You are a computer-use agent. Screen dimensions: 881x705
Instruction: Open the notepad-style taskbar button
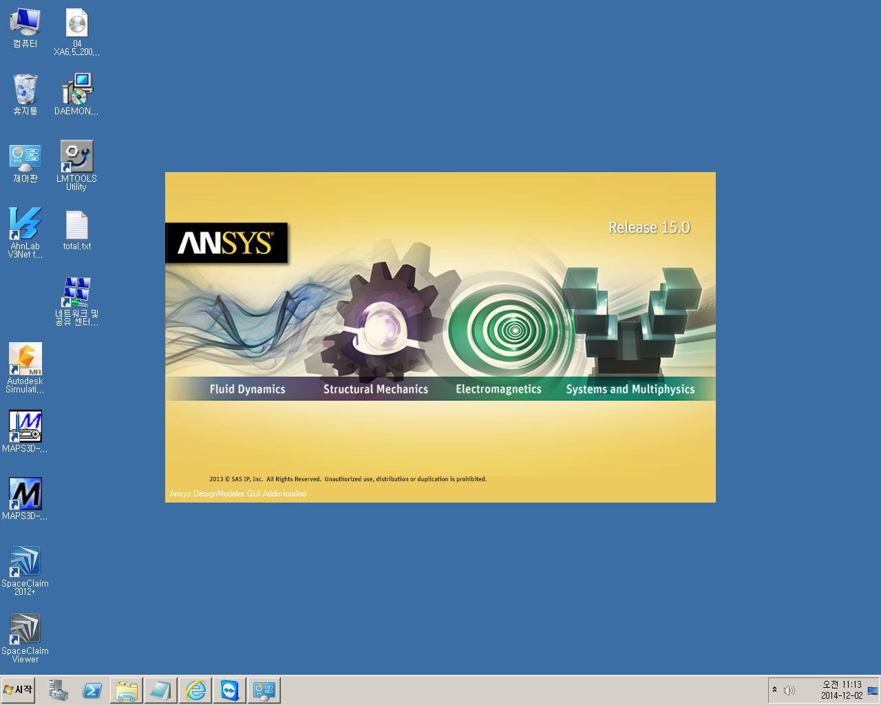click(161, 690)
